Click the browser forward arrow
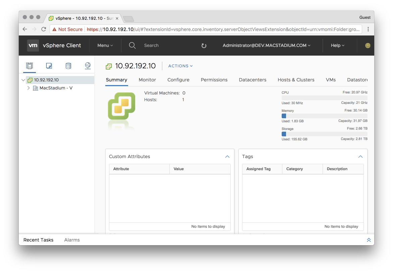393x272 pixels. click(34, 29)
